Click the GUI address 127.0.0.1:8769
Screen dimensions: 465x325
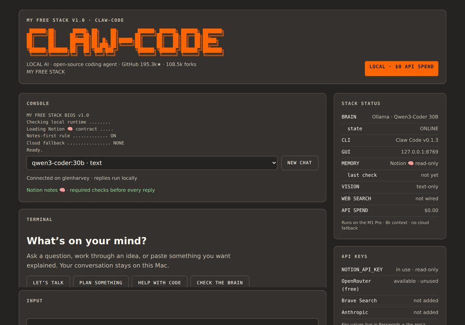(419, 152)
